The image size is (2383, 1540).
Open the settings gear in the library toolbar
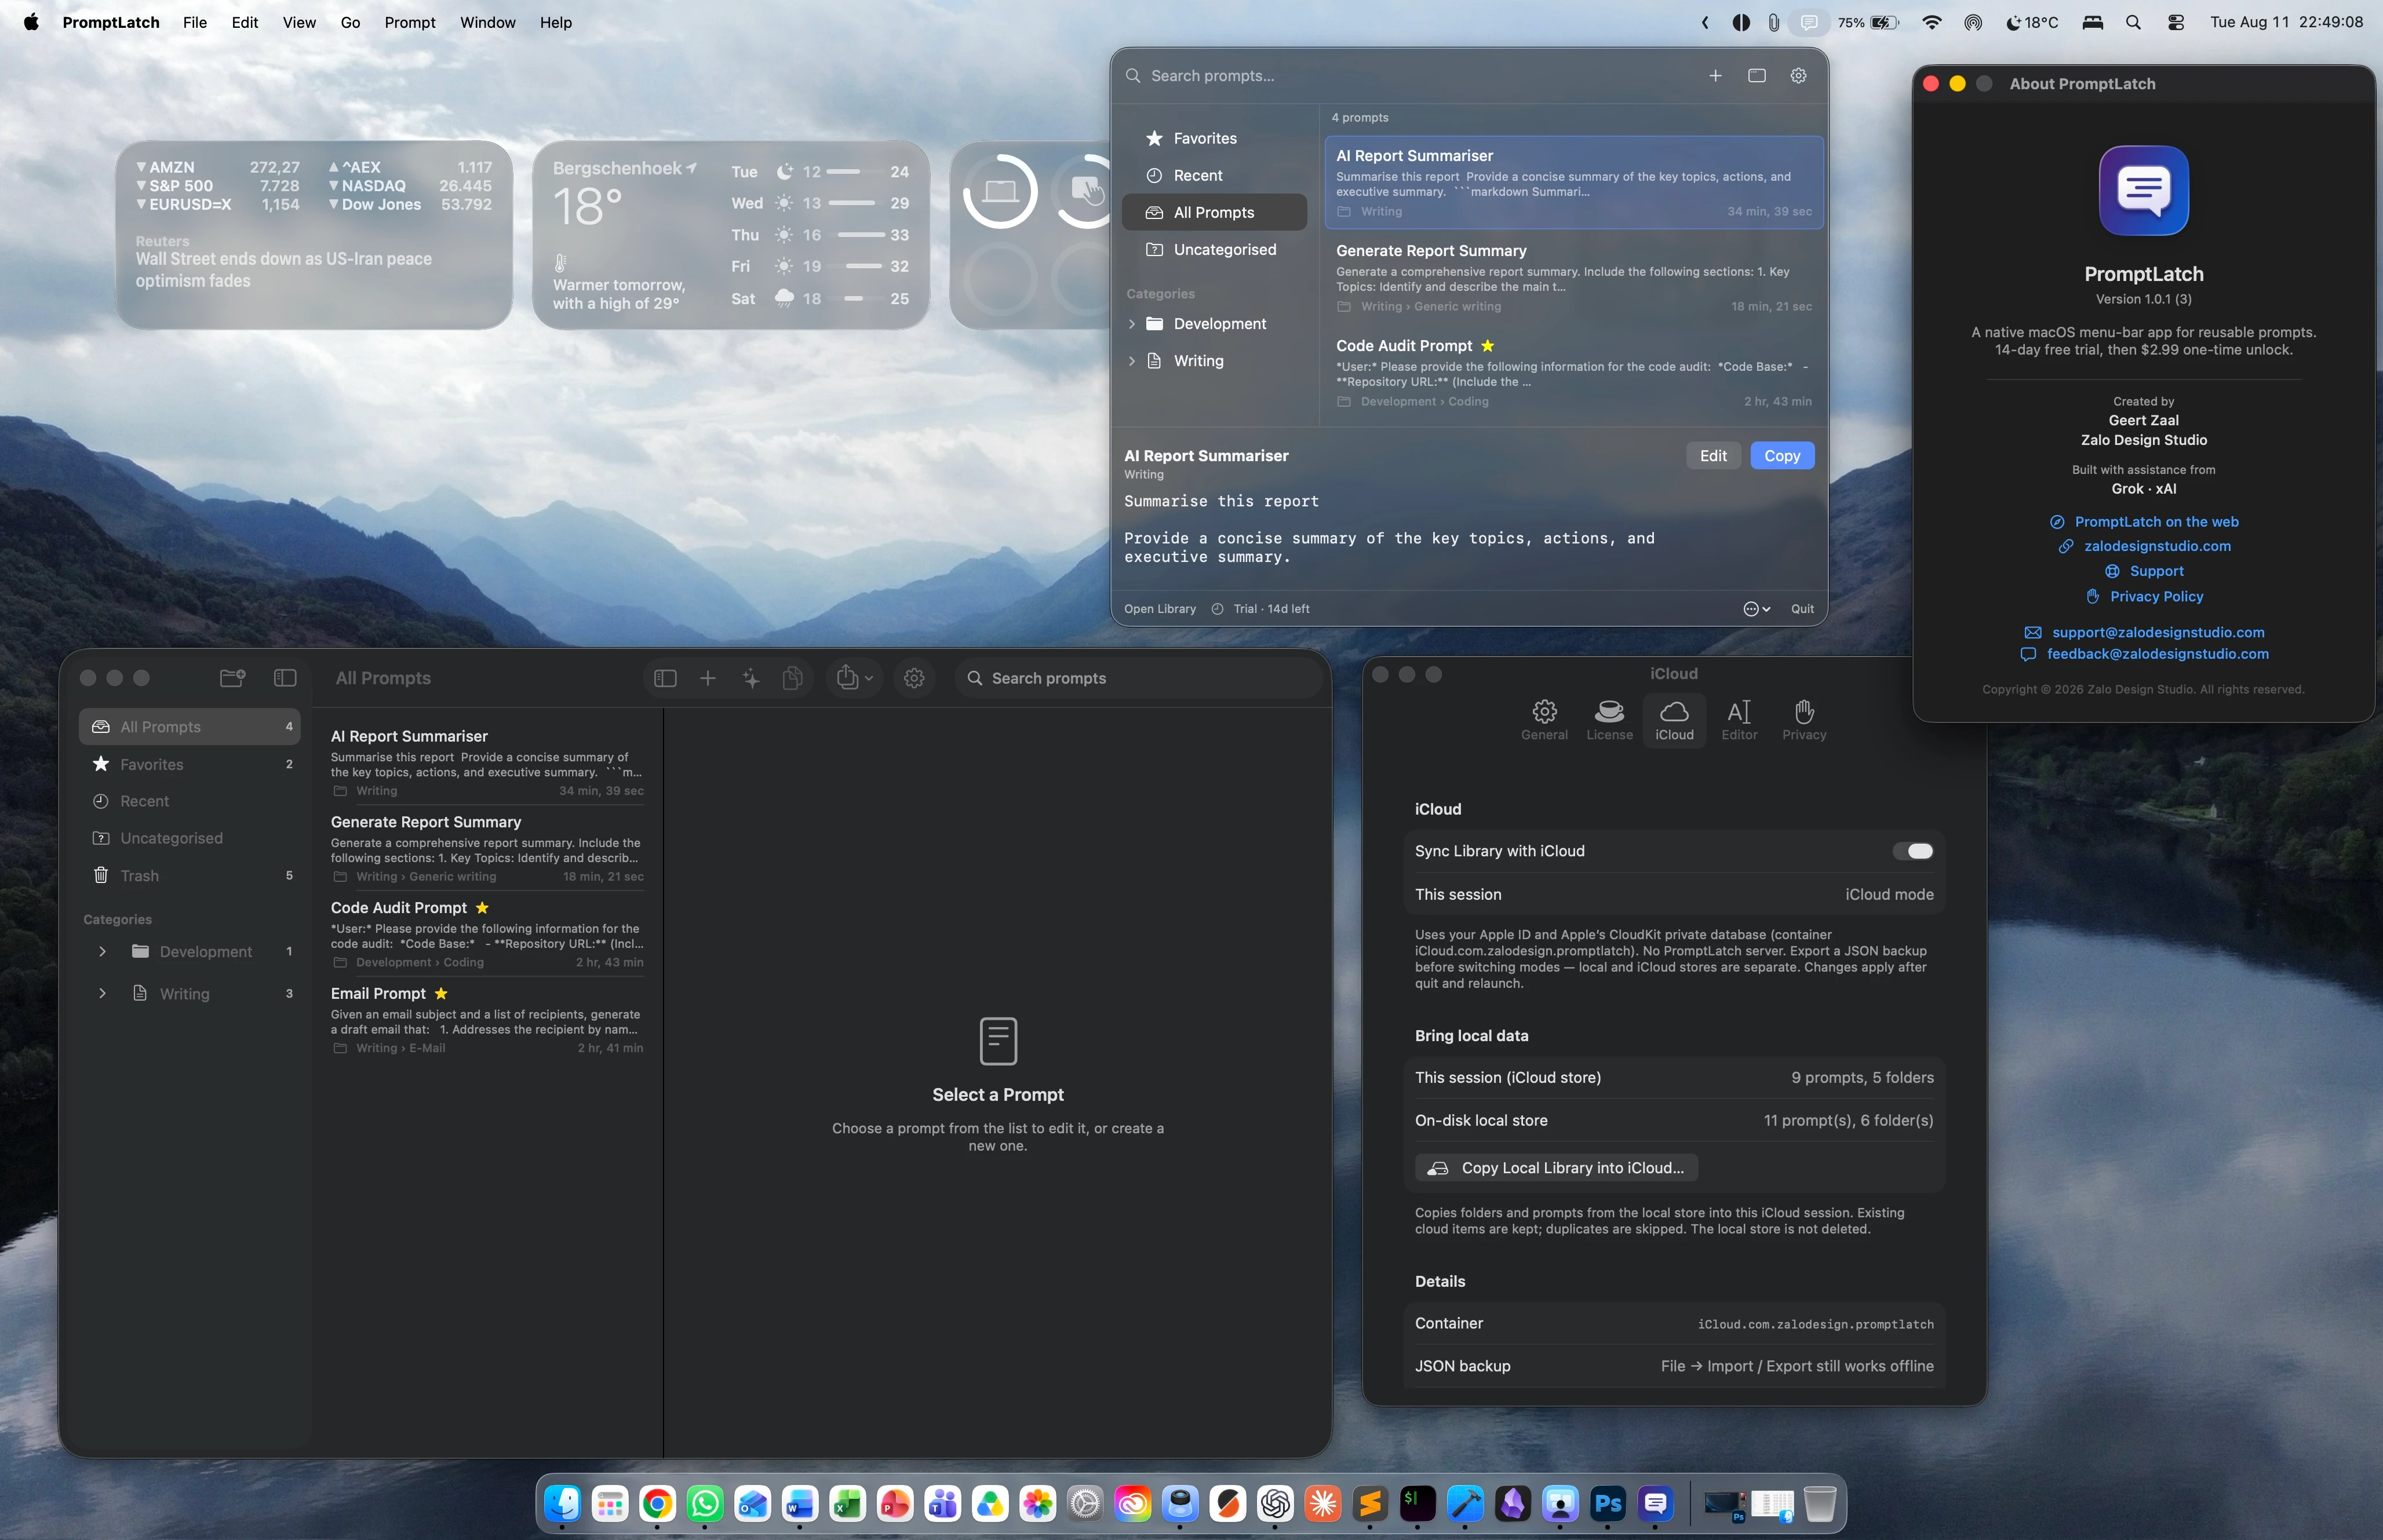(914, 679)
